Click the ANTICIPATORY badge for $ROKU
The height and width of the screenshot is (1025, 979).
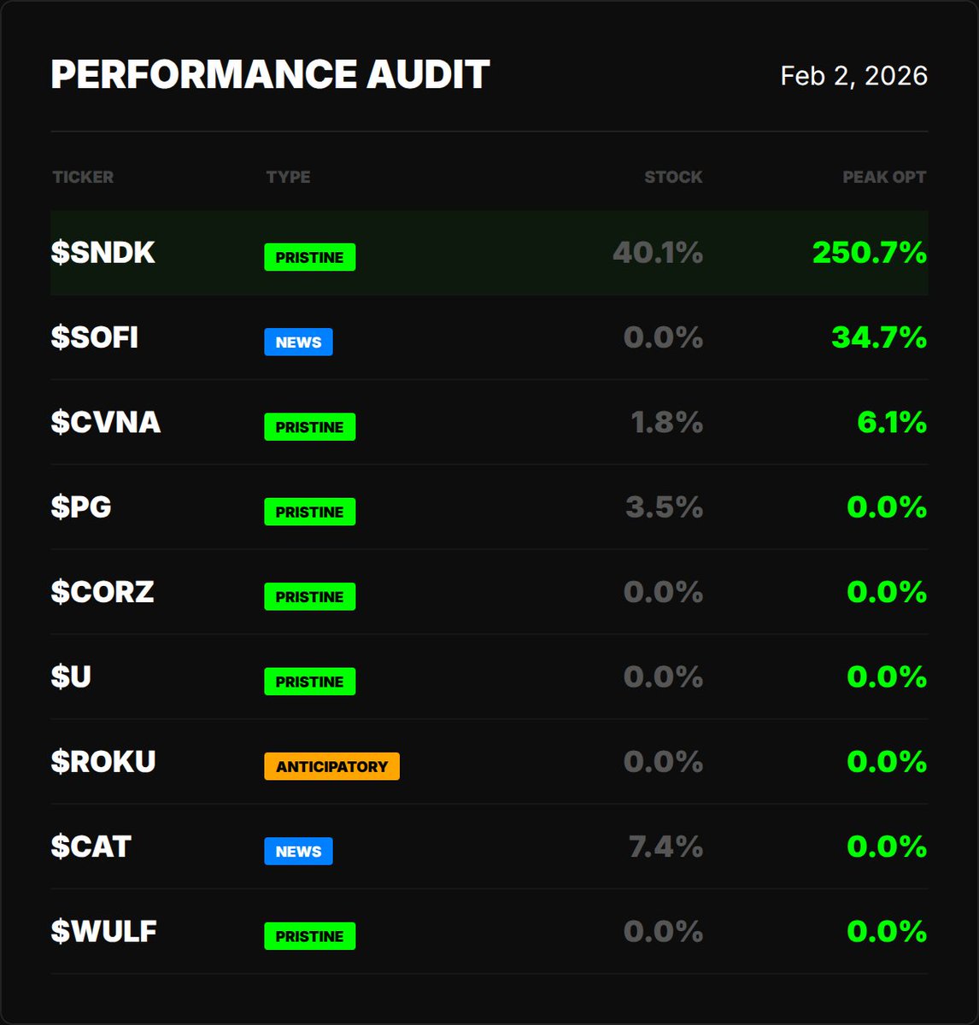(x=331, y=766)
